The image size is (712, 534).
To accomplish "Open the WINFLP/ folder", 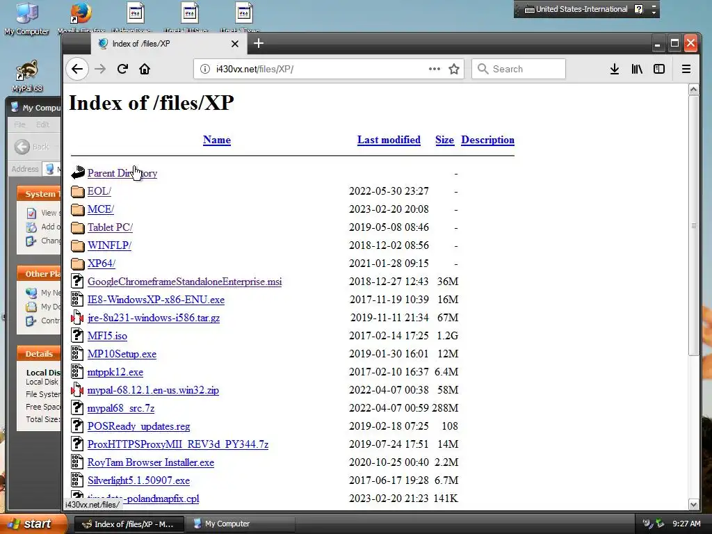I will point(109,245).
